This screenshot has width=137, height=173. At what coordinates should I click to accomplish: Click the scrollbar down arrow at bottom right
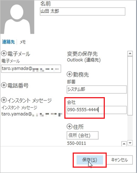click(130, 143)
